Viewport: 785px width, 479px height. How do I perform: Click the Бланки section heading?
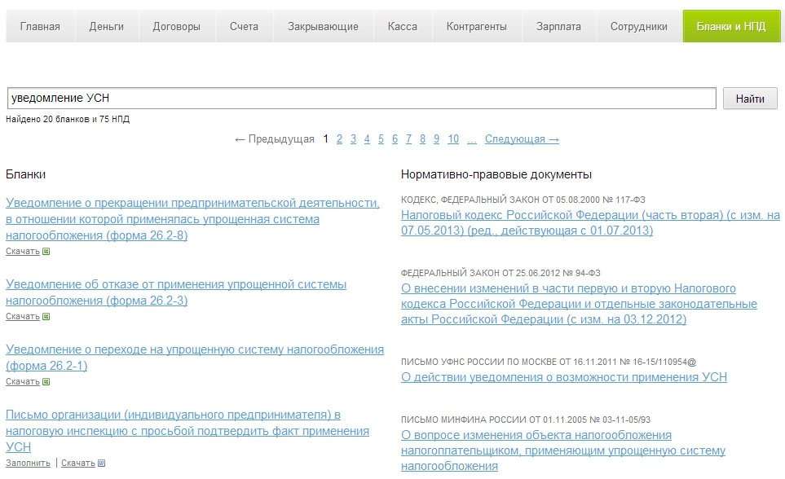click(x=25, y=174)
